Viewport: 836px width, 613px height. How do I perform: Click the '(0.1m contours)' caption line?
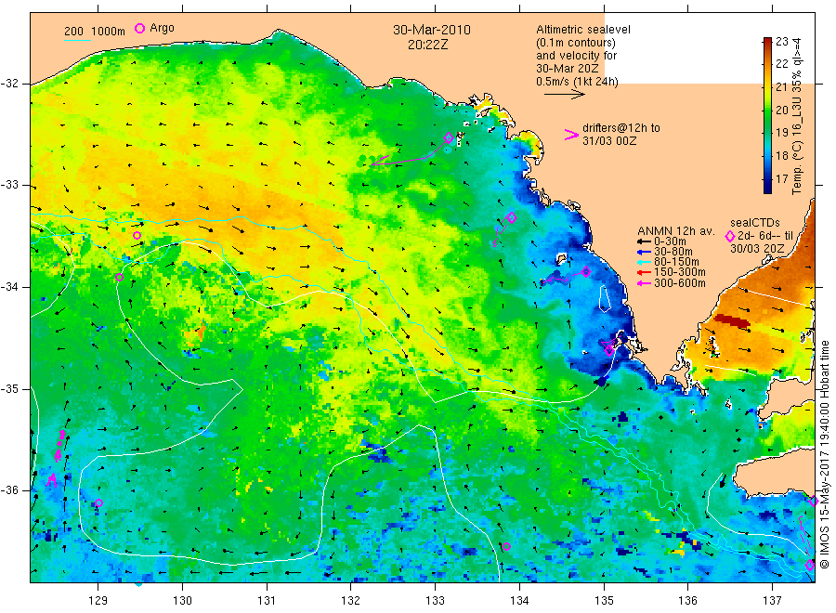click(x=576, y=43)
